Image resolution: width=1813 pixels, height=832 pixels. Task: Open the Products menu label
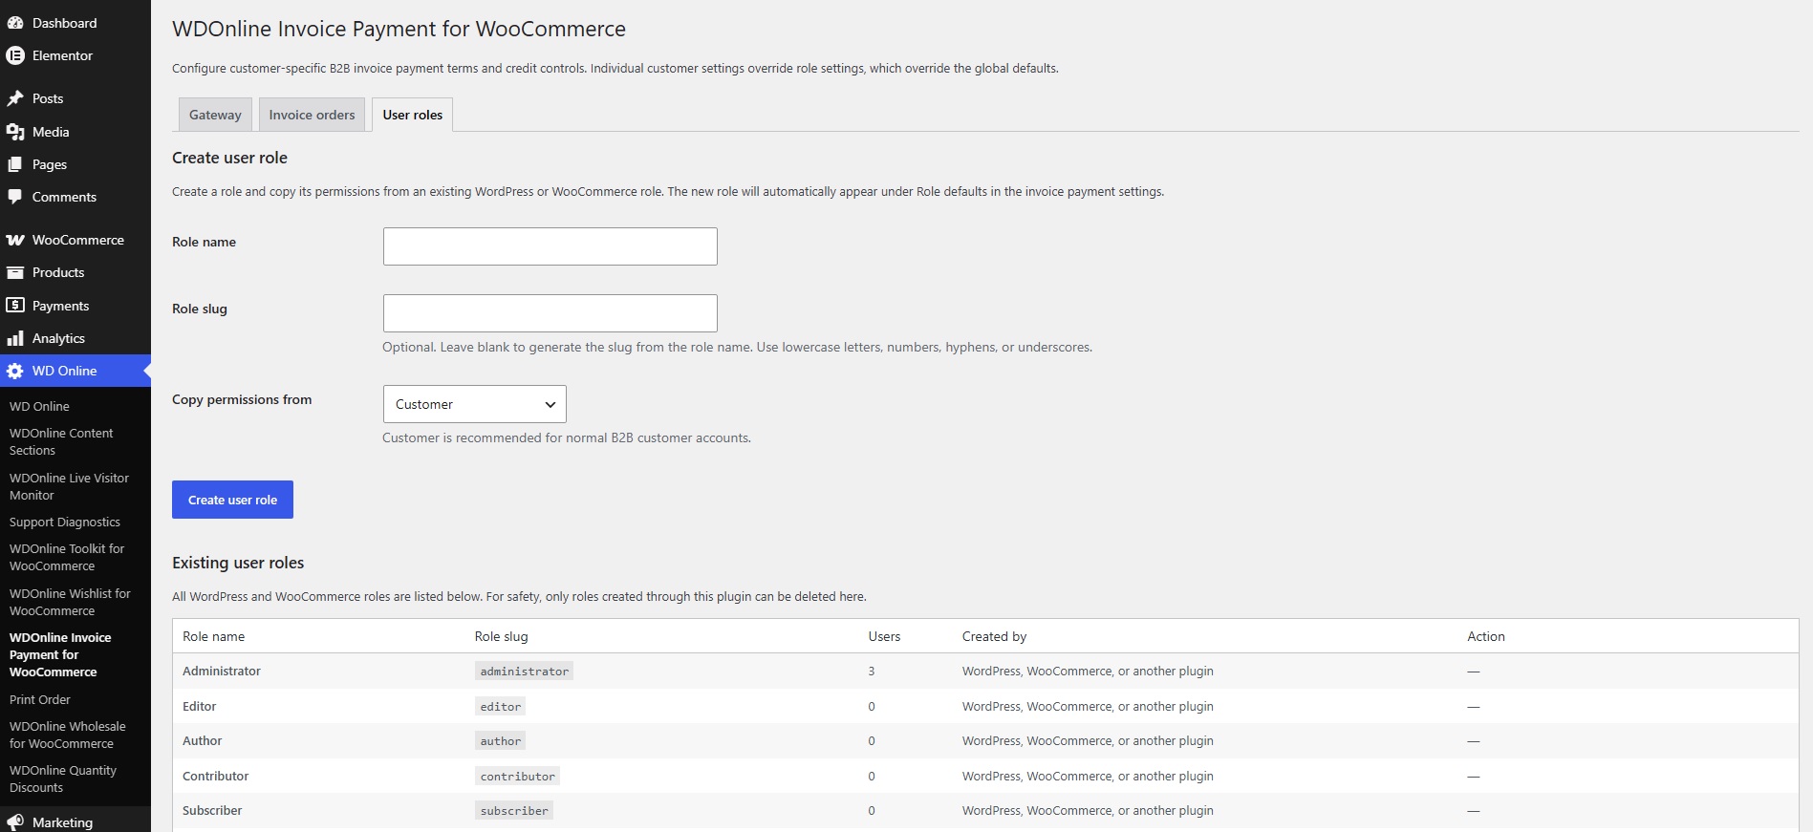pos(58,272)
